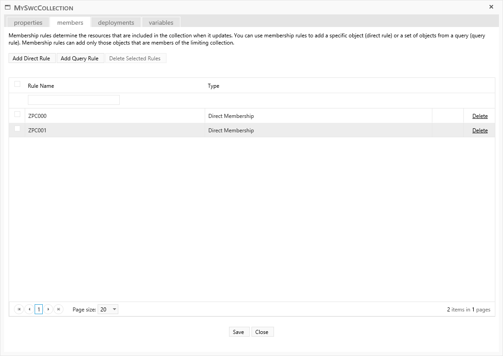Viewport: 503px width, 356px height.
Task: Select page number 1 in the pager
Action: (x=39, y=309)
